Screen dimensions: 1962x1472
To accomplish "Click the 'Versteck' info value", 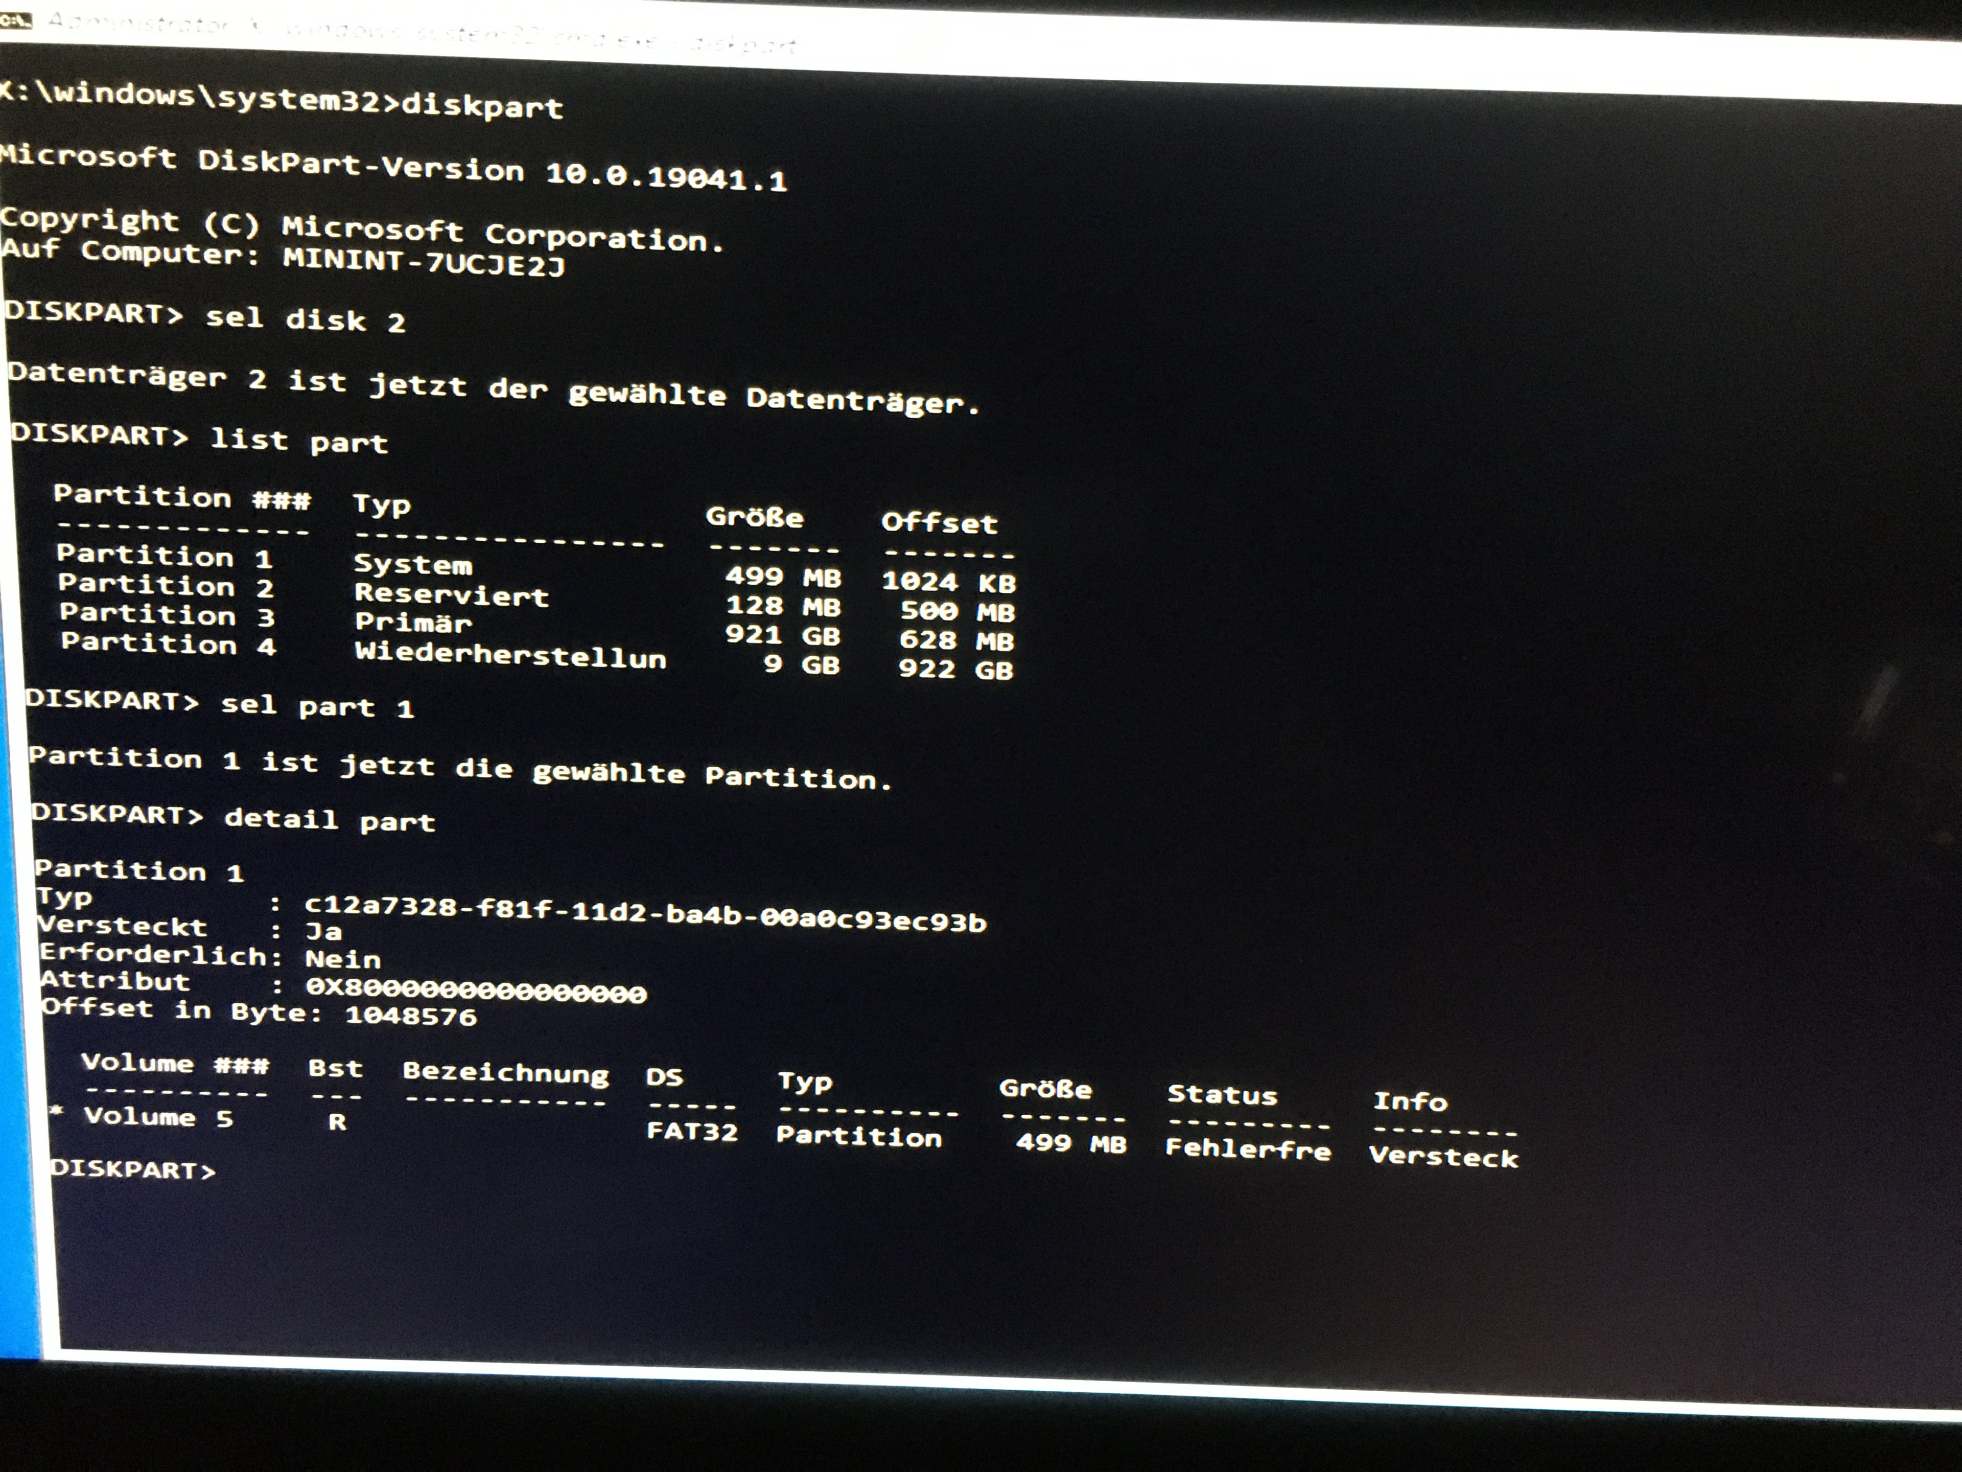I will point(1443,1157).
